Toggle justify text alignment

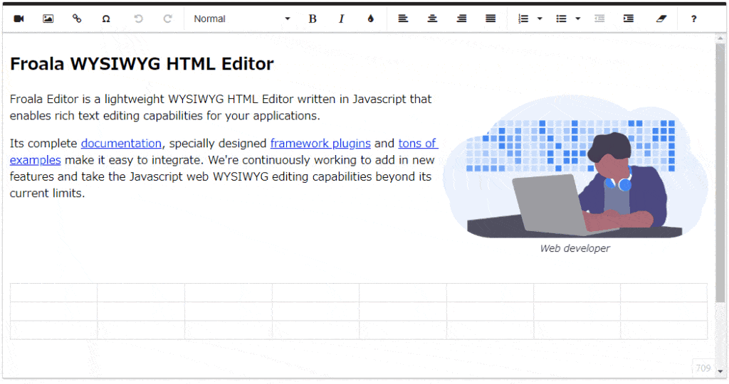click(x=491, y=19)
